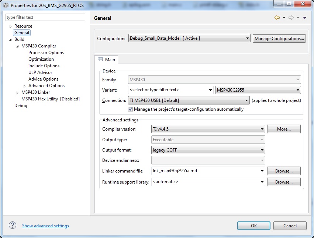Image resolution: width=314 pixels, height=238 pixels.
Task: Click Manage Configurations button
Action: click(279, 38)
